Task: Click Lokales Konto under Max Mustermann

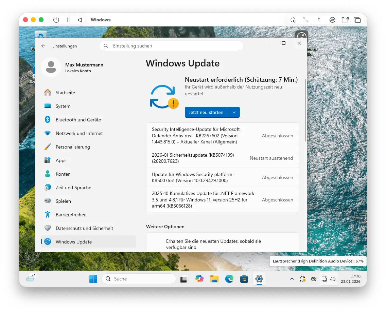Action: click(x=78, y=71)
